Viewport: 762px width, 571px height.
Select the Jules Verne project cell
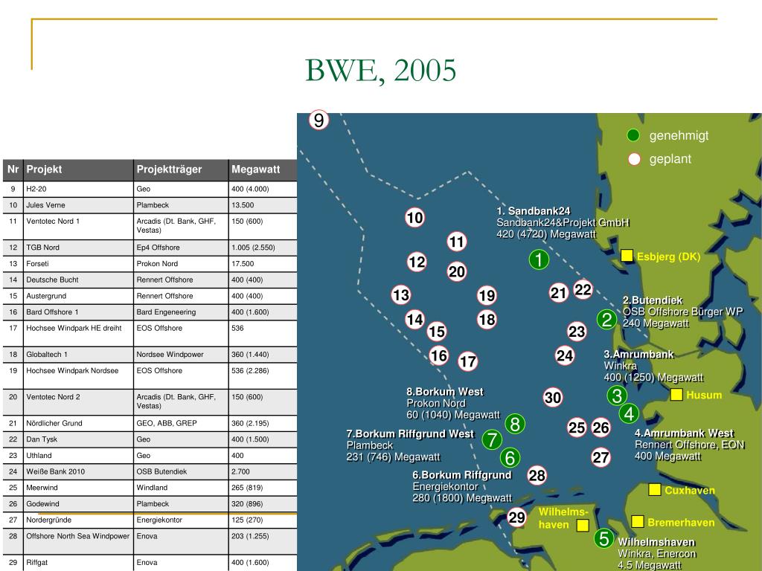pyautogui.click(x=78, y=205)
